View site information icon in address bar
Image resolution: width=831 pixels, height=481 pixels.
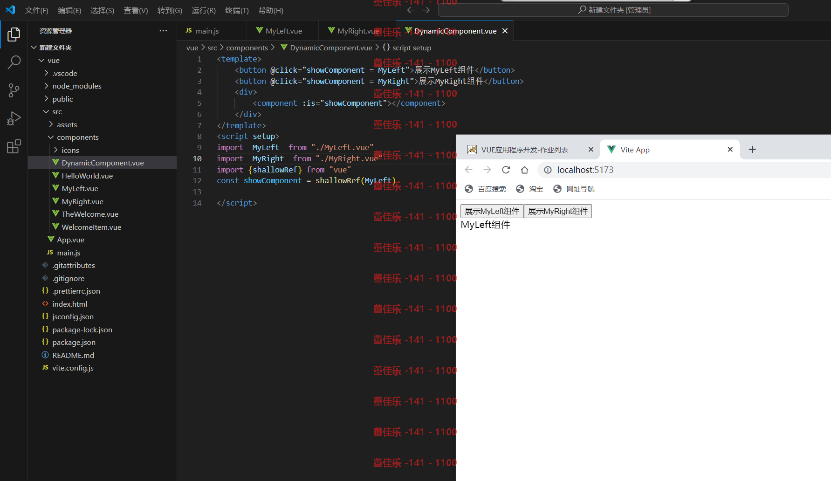point(548,170)
